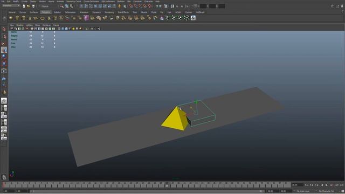
Task: Go to start of playback range
Action: (307, 185)
